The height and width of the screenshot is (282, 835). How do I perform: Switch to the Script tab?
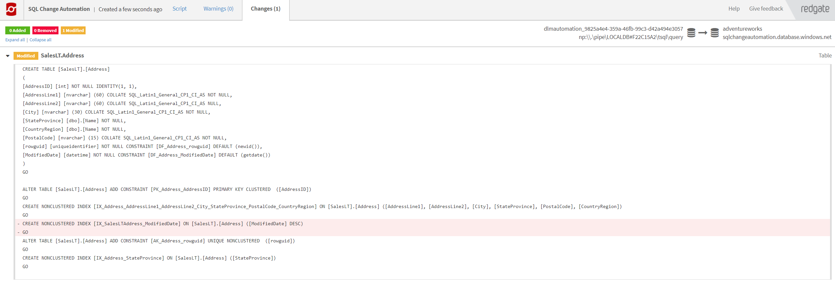[x=179, y=9]
